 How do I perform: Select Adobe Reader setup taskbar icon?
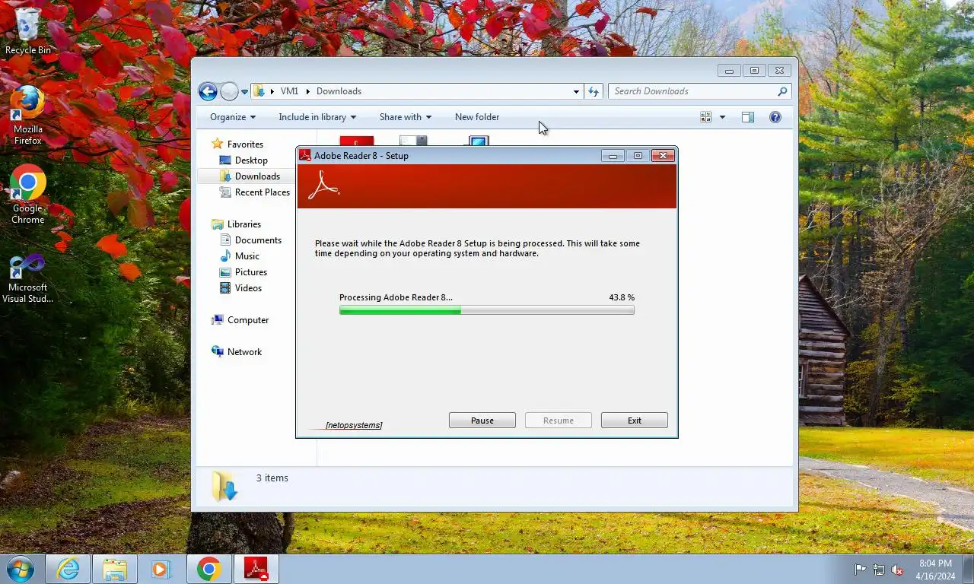[256, 569]
